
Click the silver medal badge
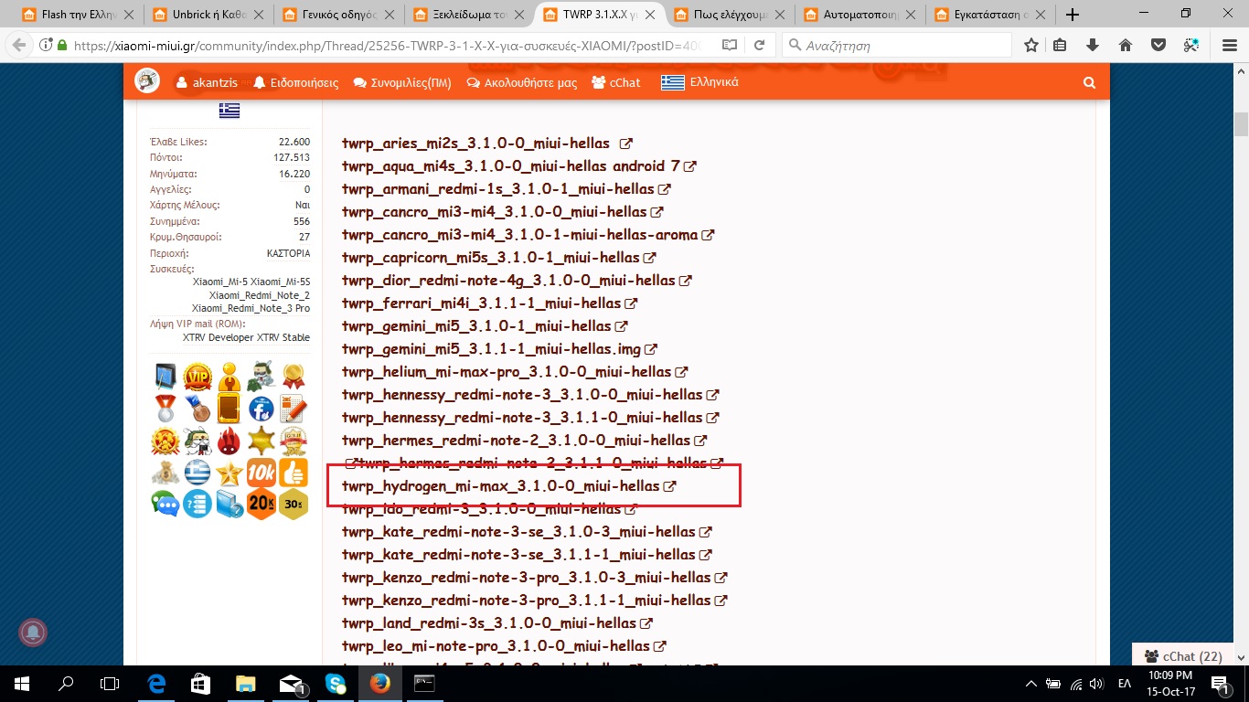point(165,408)
